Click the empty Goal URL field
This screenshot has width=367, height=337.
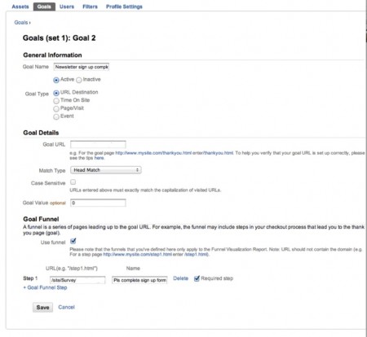pyautogui.click(x=98, y=144)
